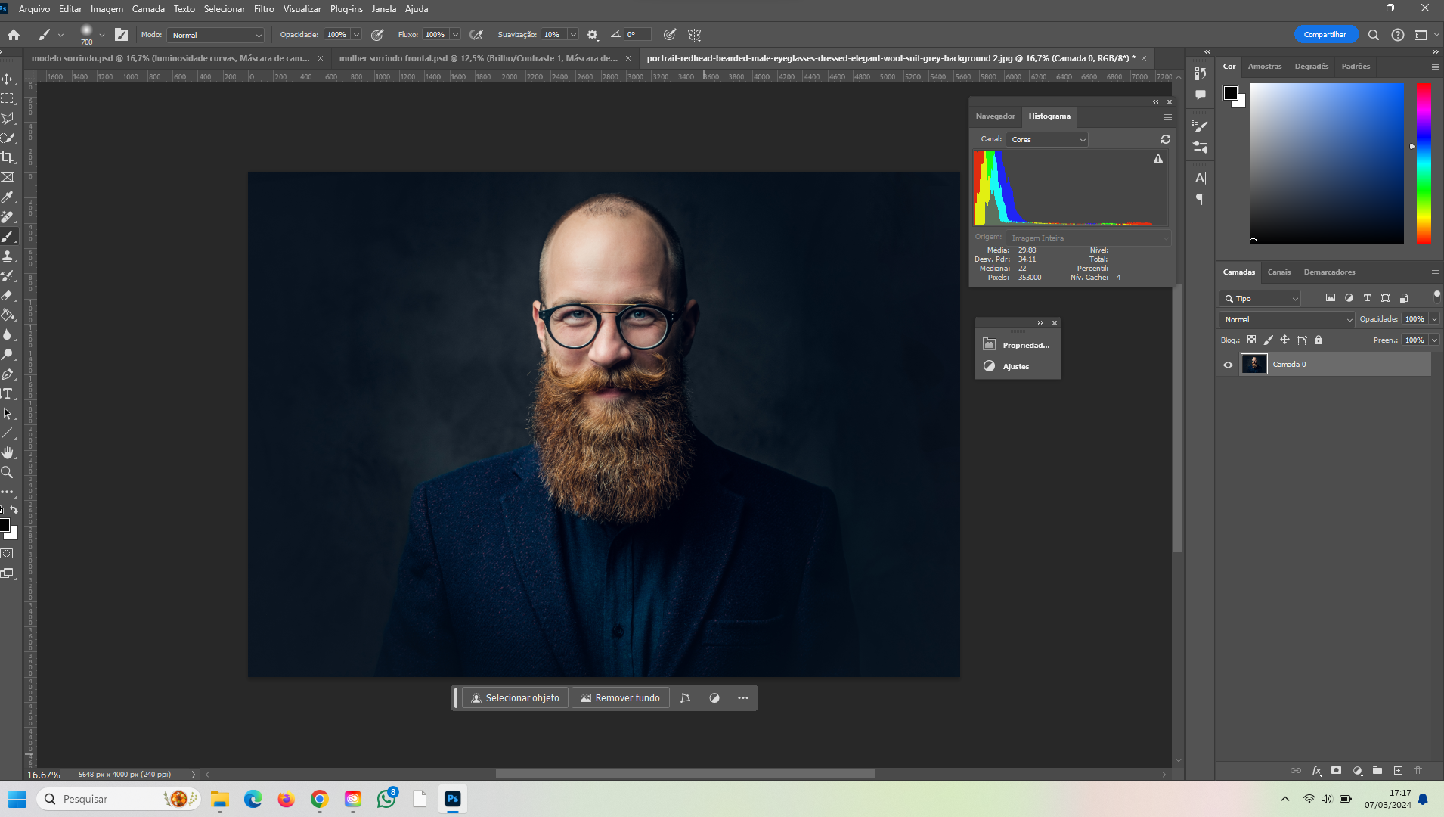Select the Crop tool

(8, 157)
